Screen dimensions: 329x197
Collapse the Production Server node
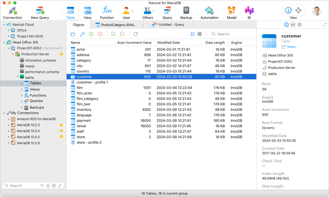(x=13, y=54)
